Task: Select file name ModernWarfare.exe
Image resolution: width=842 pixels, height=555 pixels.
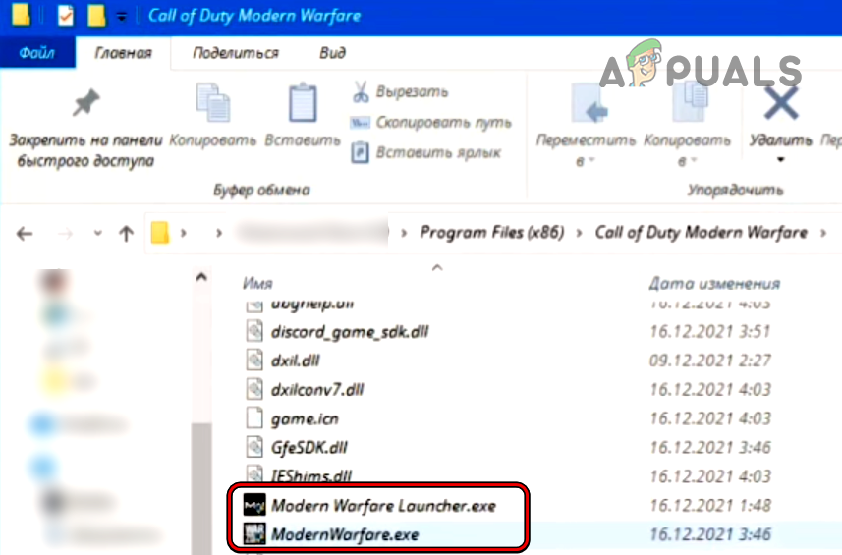Action: [x=345, y=534]
